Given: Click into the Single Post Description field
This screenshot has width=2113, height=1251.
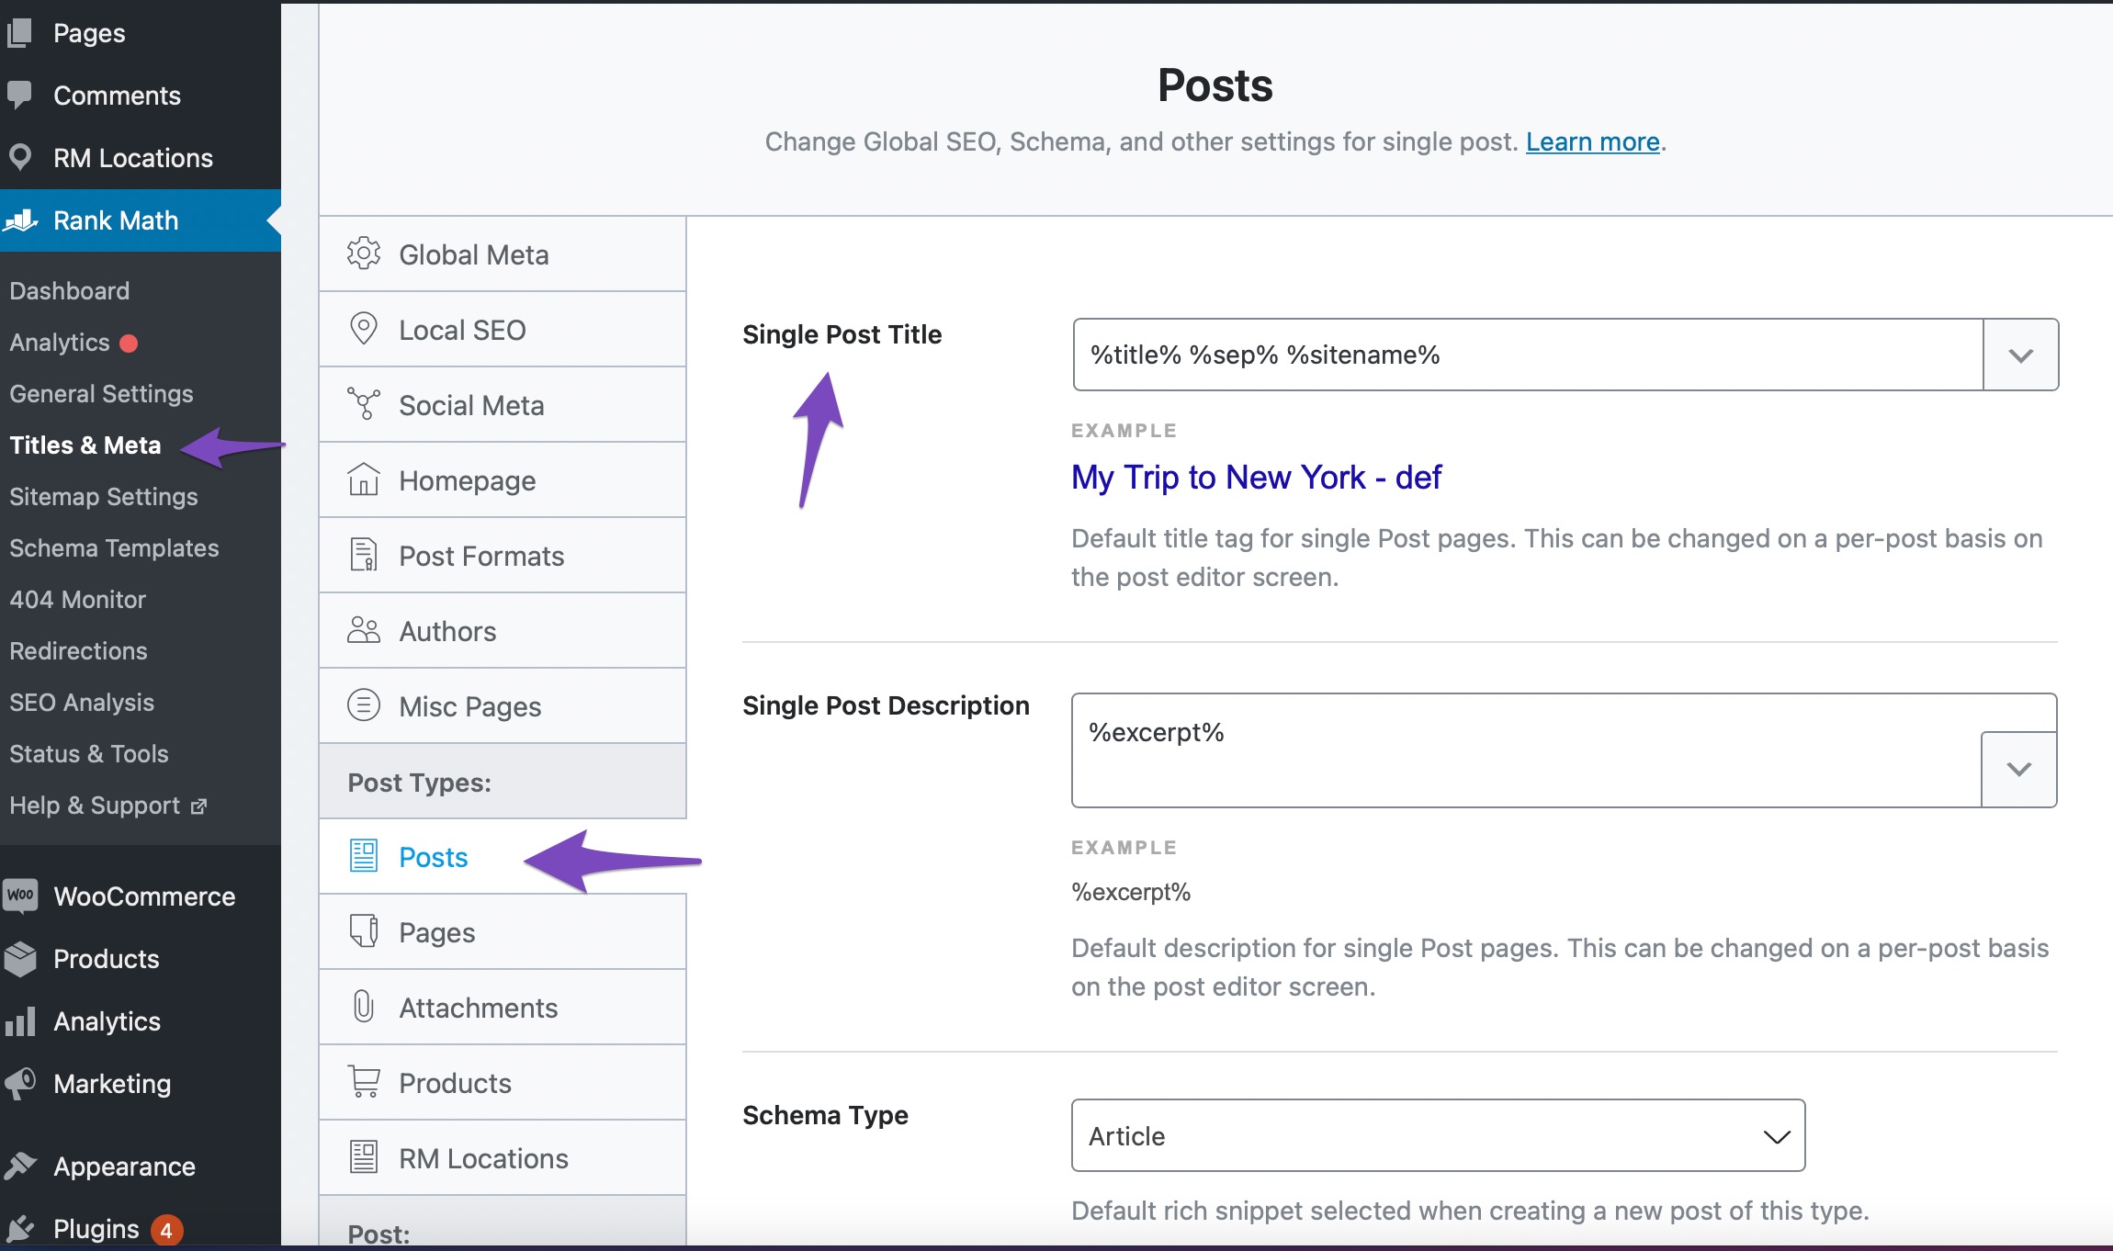Looking at the screenshot, I should click(1525, 750).
